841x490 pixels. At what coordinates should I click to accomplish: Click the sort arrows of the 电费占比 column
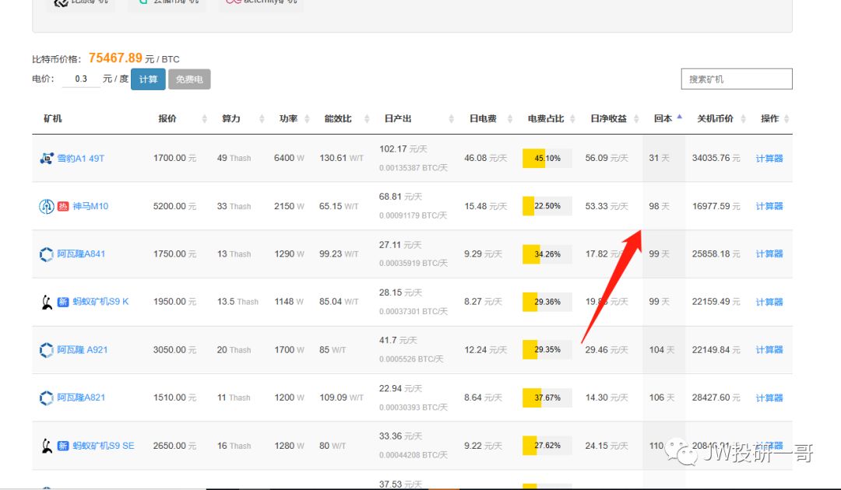573,119
